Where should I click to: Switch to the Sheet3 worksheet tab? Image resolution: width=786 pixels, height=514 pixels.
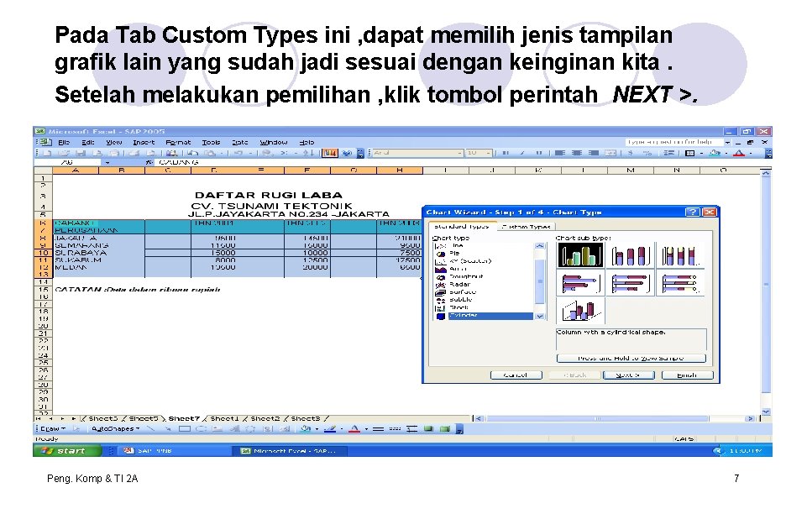coord(306,418)
